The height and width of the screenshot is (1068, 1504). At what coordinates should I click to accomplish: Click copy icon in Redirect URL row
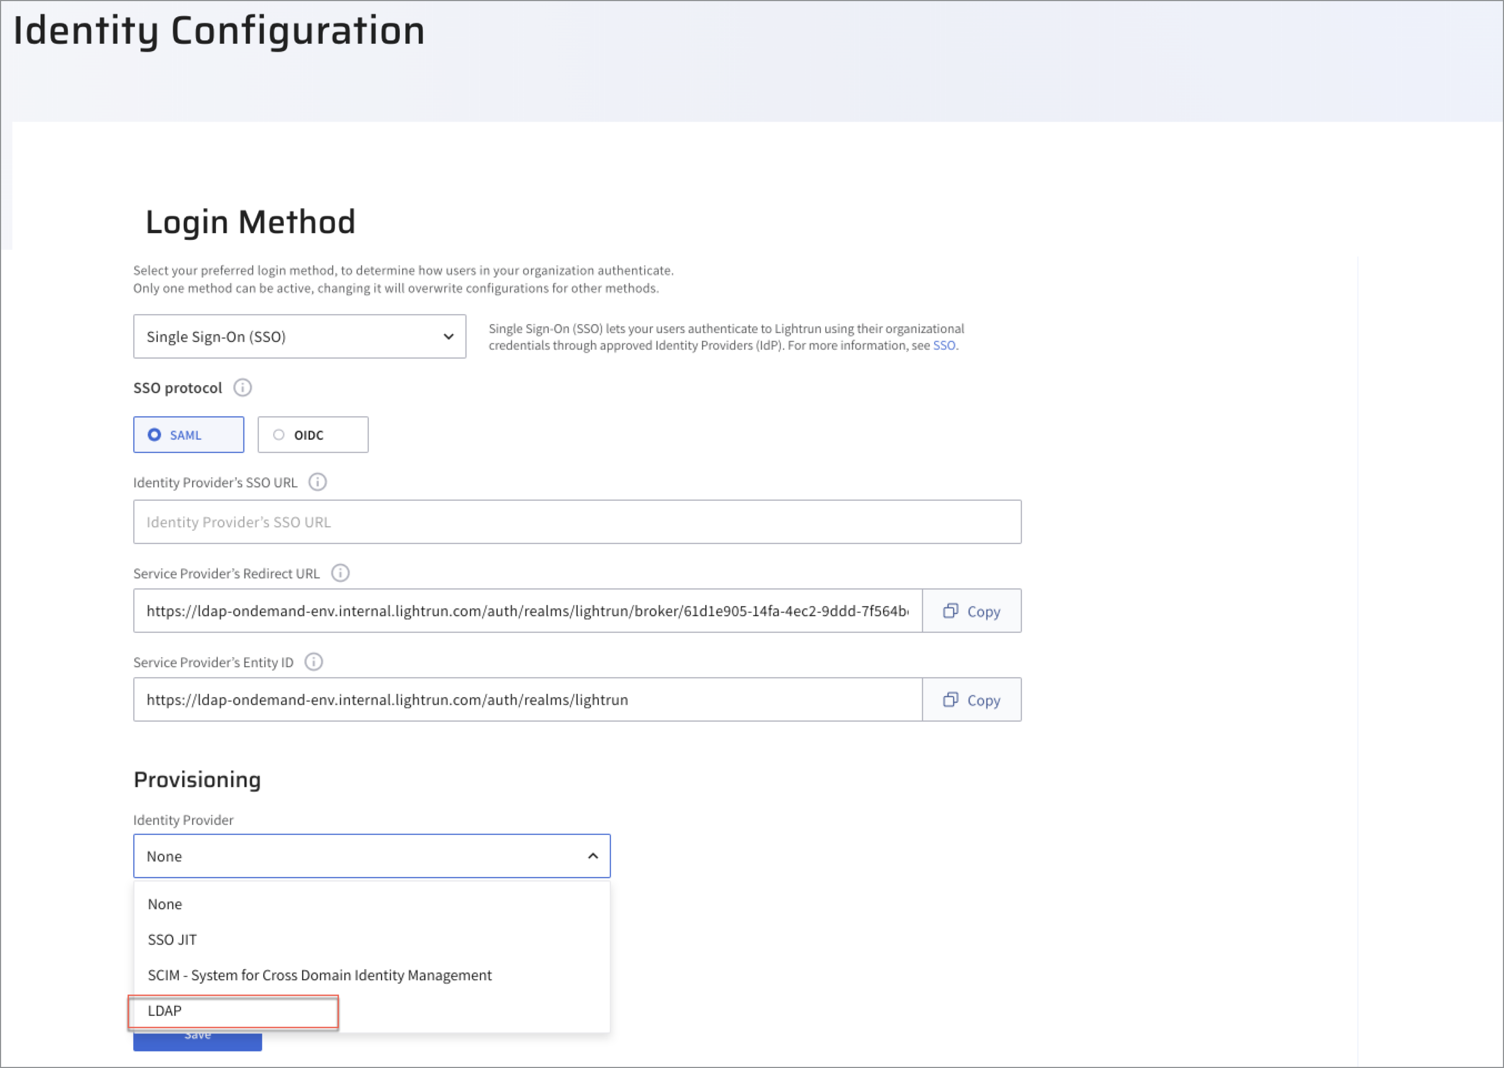[950, 611]
